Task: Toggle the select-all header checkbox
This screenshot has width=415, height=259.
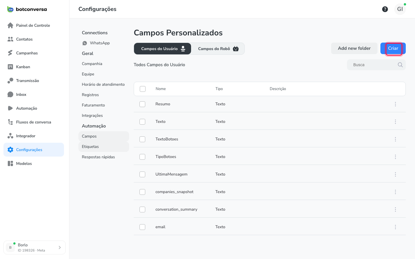Action: 143,89
